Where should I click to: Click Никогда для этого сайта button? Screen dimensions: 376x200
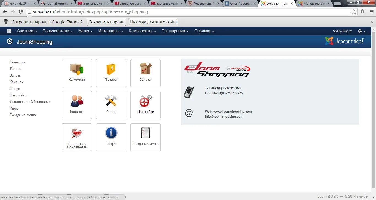(x=153, y=22)
